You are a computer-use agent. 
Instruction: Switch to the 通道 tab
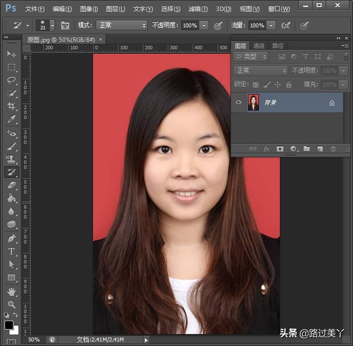[x=259, y=46]
